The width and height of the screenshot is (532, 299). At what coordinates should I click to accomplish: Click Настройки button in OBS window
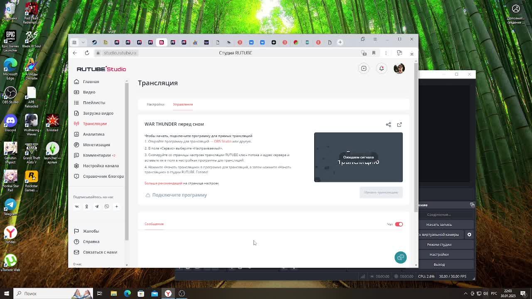point(439,255)
